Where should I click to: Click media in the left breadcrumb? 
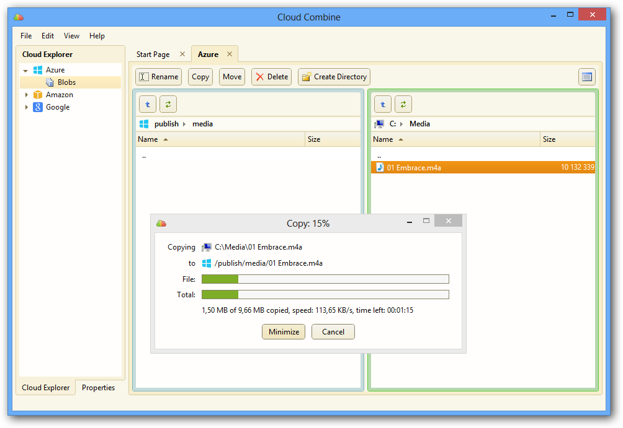coord(203,124)
